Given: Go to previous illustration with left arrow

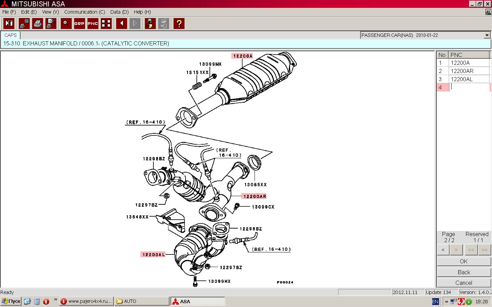Looking at the screenshot, I should point(122,24).
